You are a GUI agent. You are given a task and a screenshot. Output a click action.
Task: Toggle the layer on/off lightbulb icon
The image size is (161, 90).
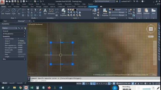pos(68,9)
